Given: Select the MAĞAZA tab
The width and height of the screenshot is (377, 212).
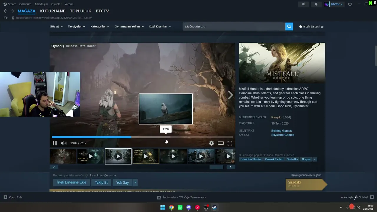Looking at the screenshot, I should 27,11.
